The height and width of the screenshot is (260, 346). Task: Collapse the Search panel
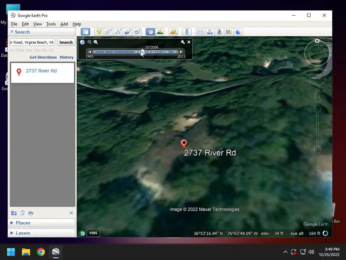pos(12,32)
